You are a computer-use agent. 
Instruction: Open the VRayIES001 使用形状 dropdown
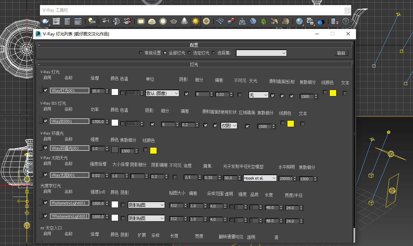229,125
